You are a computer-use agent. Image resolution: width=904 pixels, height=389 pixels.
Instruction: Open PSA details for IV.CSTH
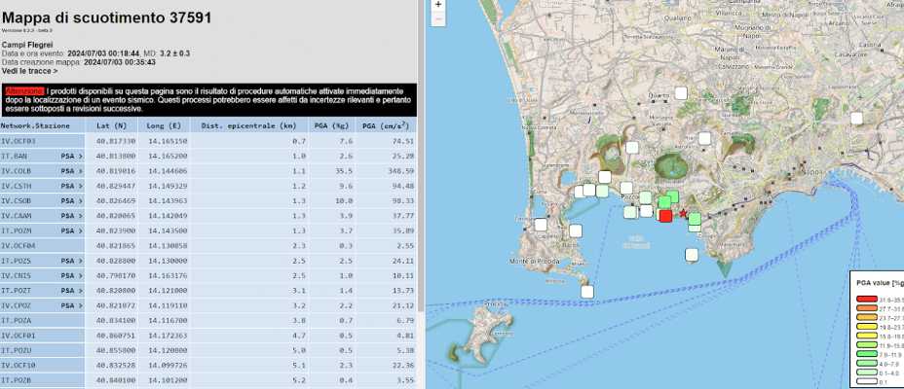pyautogui.click(x=71, y=186)
